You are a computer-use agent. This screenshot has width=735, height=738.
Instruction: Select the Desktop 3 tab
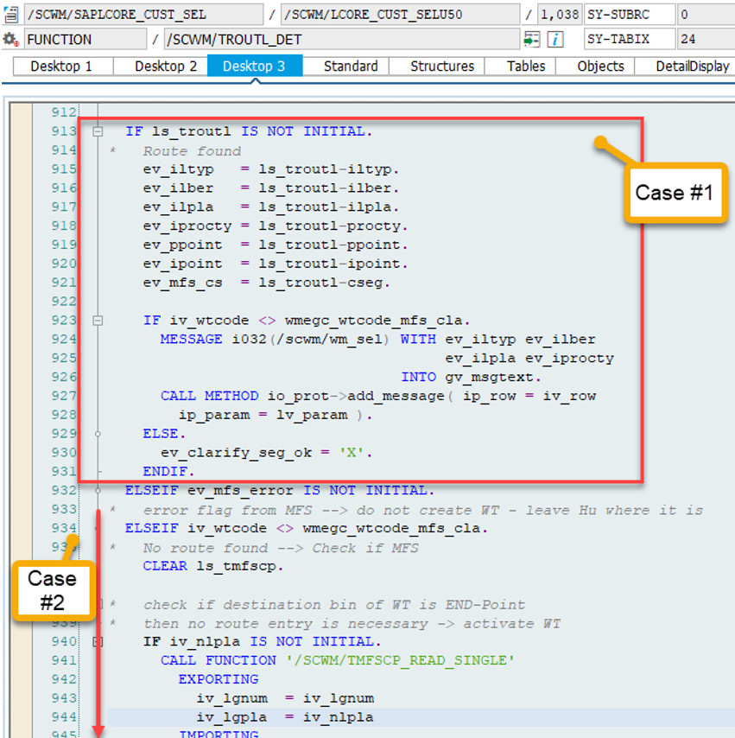[x=255, y=67]
